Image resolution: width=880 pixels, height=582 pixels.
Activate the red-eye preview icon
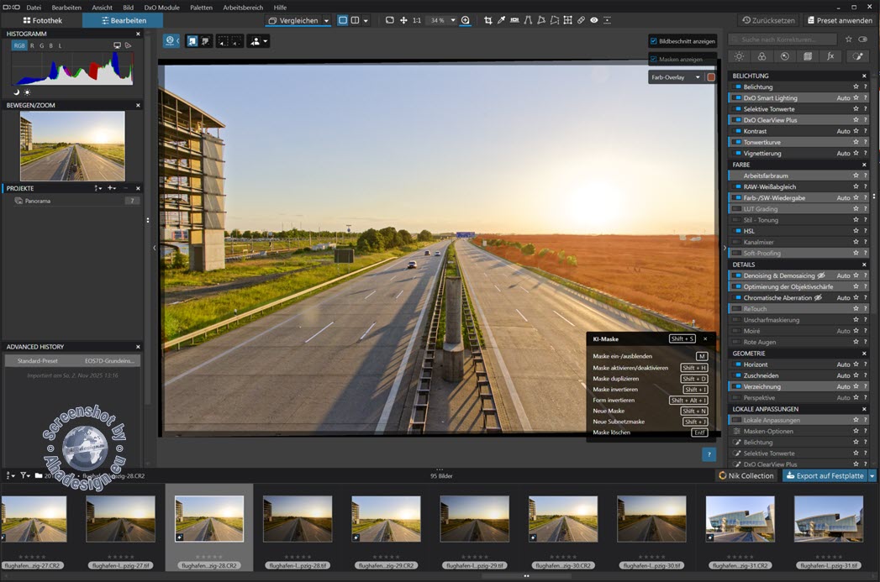coord(594,20)
